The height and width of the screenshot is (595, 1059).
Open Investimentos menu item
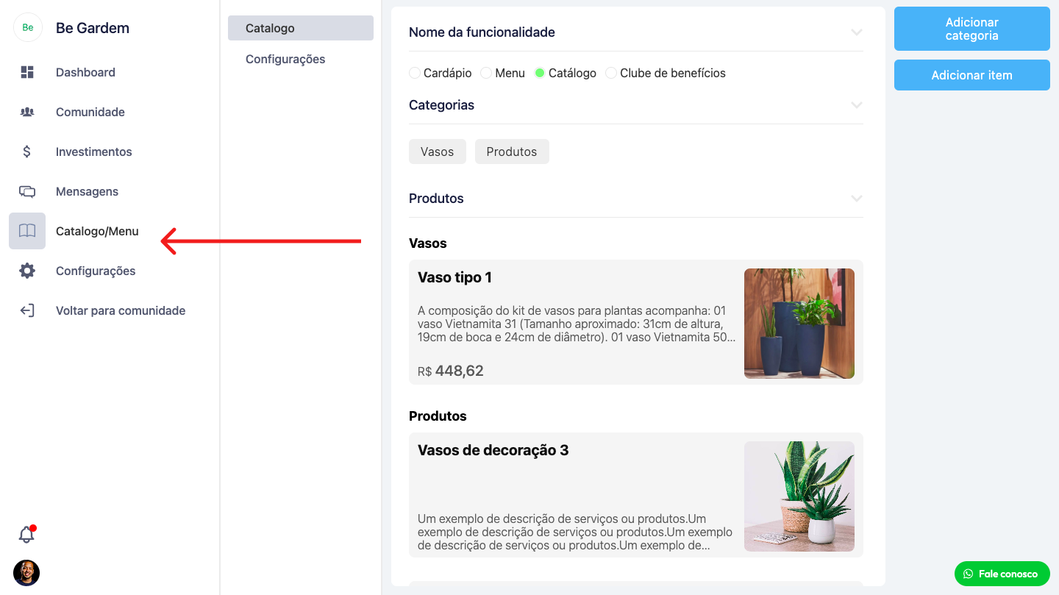pyautogui.click(x=94, y=152)
